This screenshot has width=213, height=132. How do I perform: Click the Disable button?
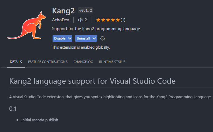pos(60,38)
